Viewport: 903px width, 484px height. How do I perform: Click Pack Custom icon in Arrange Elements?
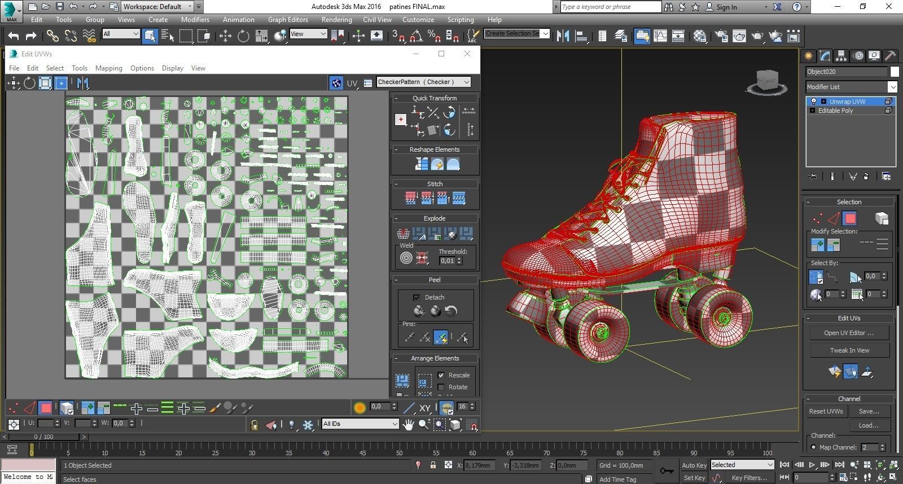[x=402, y=381]
